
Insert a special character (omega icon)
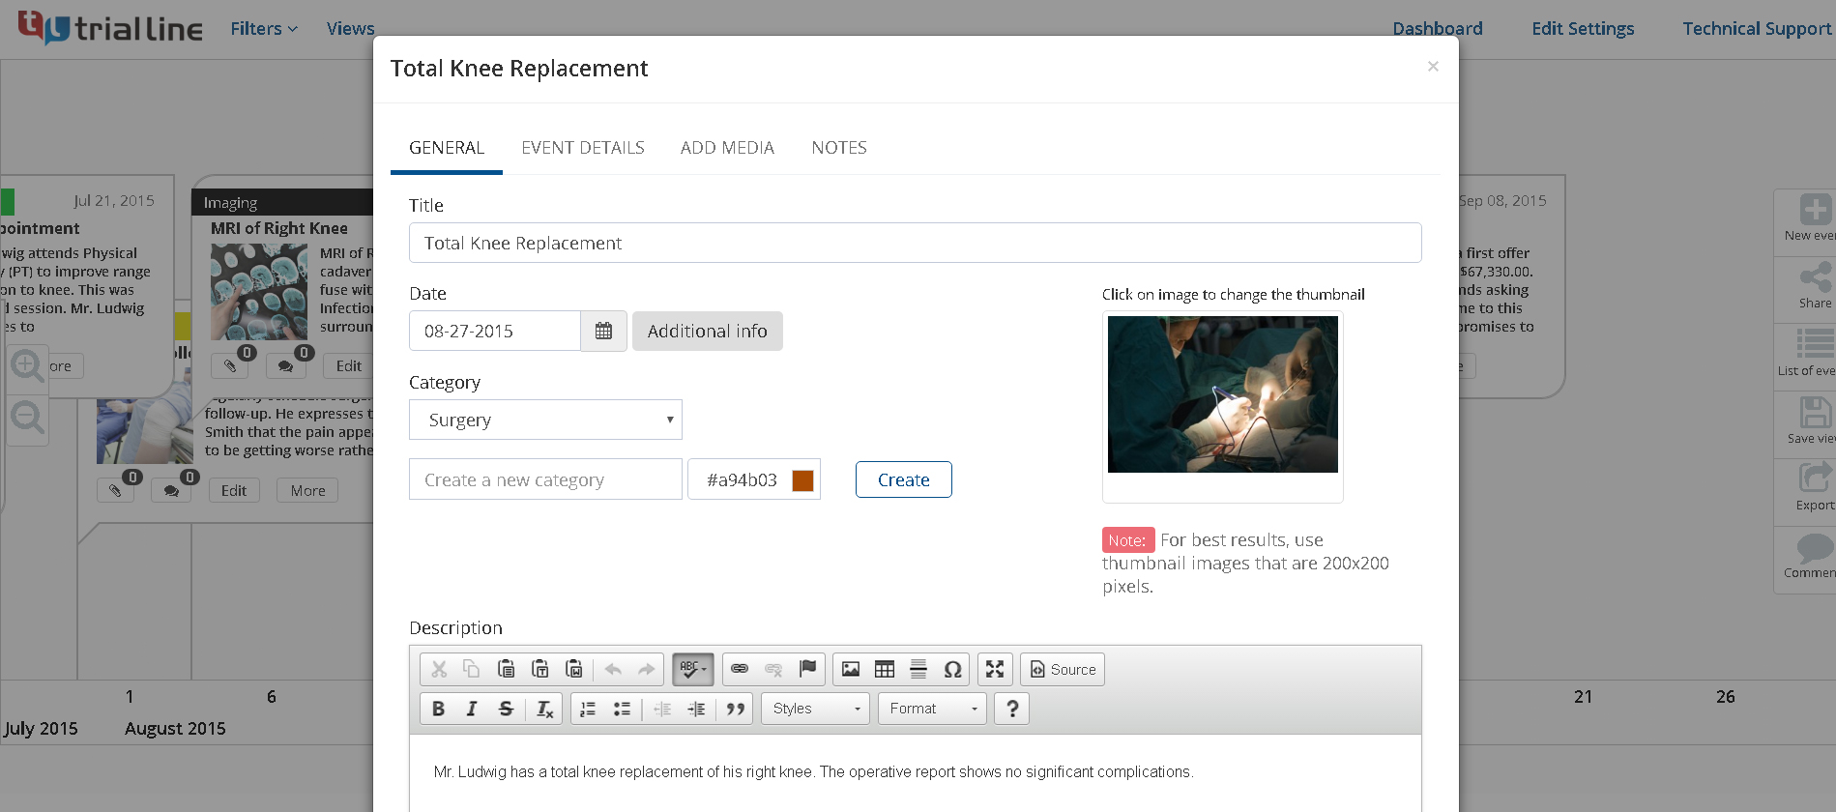tap(952, 669)
